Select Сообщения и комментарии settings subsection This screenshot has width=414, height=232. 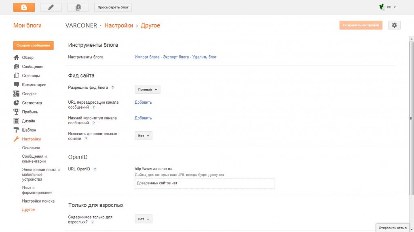point(34,159)
